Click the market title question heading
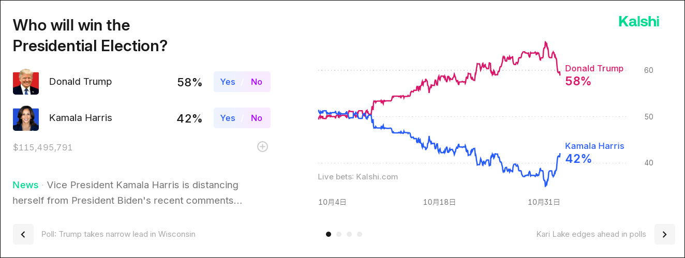This screenshot has width=685, height=258. [x=90, y=35]
